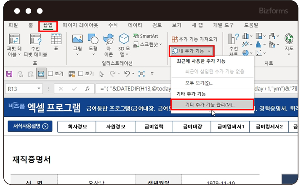Image resolution: width=301 pixels, height=185 pixels.
Task: Select 기타 추가 기능 관리(M)... item
Action: click(x=212, y=104)
